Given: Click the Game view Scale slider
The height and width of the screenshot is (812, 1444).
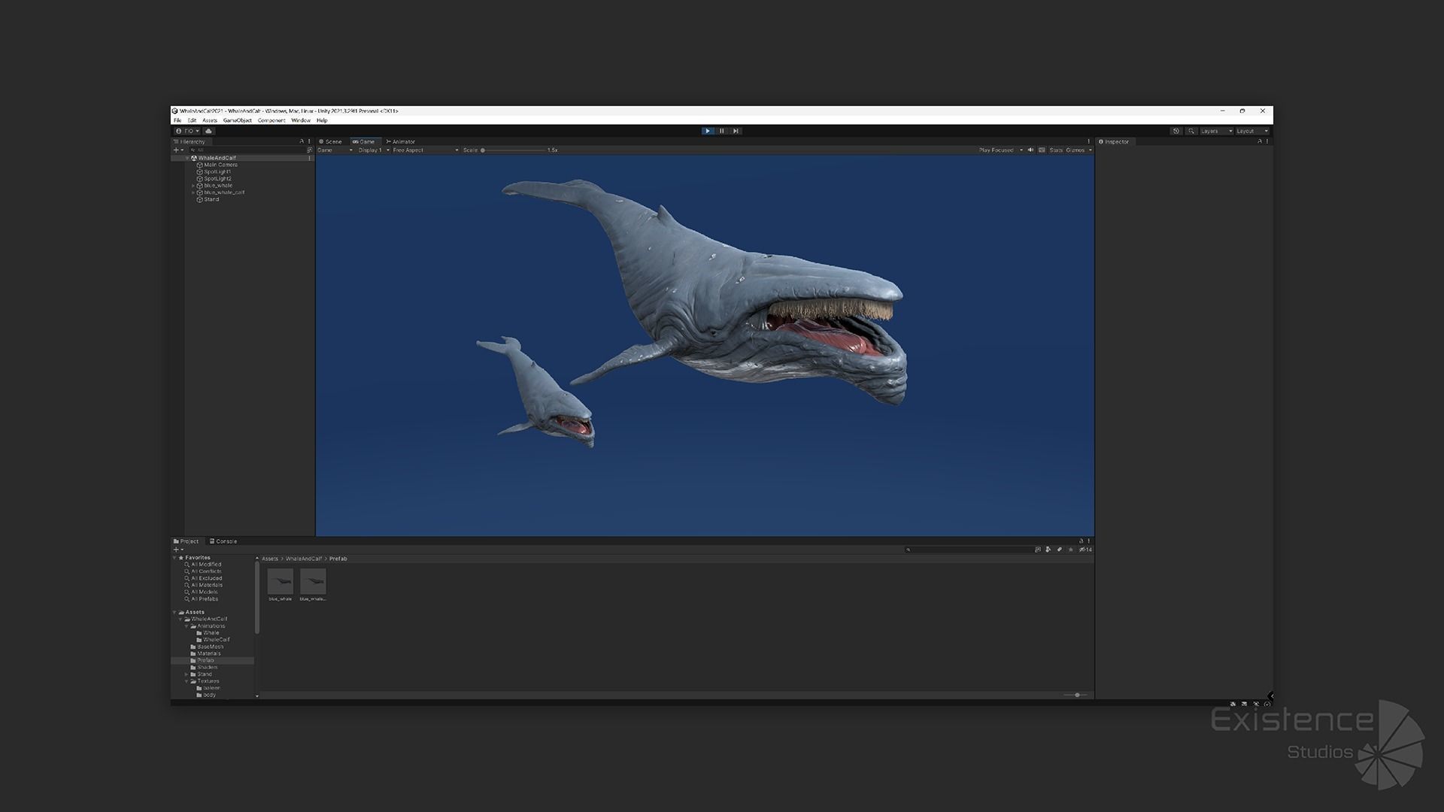Looking at the screenshot, I should (x=514, y=150).
